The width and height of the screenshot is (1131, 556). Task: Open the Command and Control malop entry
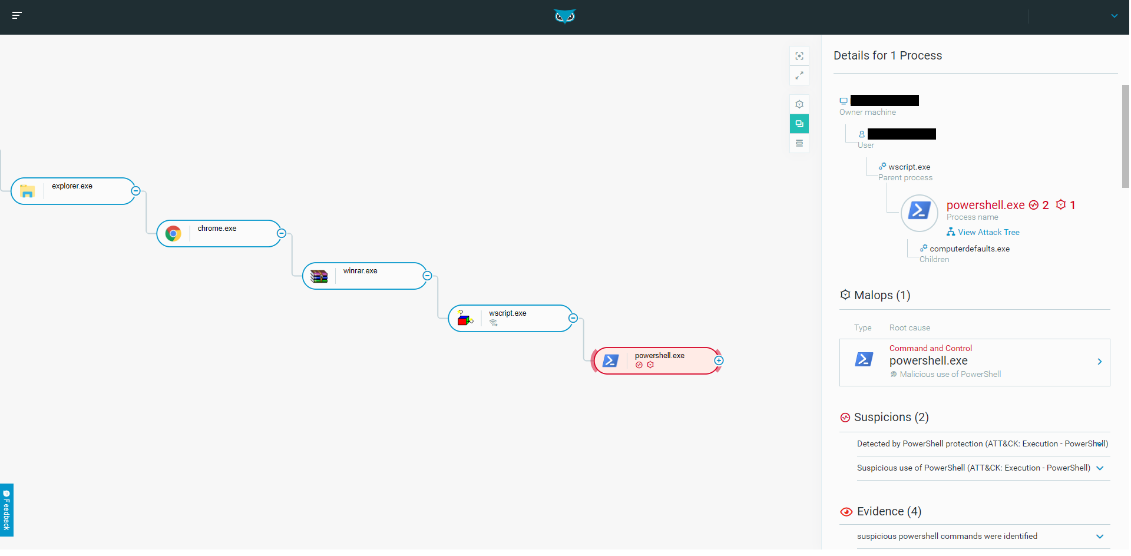point(974,362)
